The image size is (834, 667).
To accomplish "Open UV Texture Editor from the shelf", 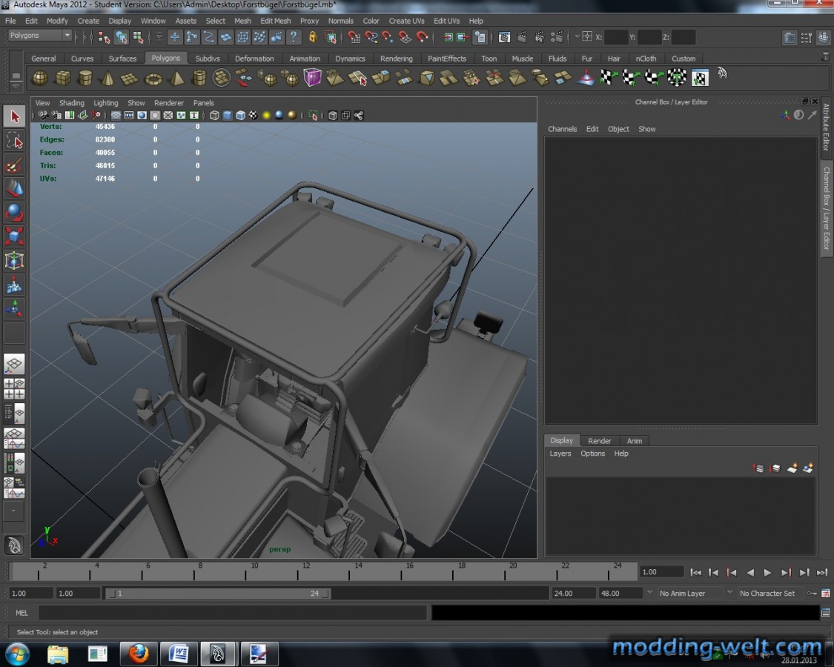I will (x=699, y=79).
